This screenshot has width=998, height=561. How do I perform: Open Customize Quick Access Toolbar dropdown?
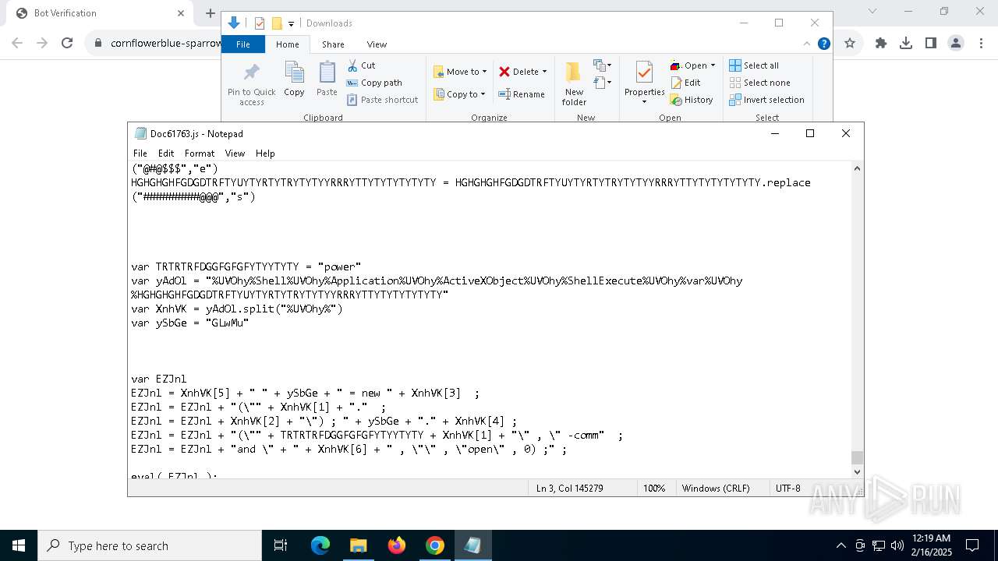click(x=291, y=23)
